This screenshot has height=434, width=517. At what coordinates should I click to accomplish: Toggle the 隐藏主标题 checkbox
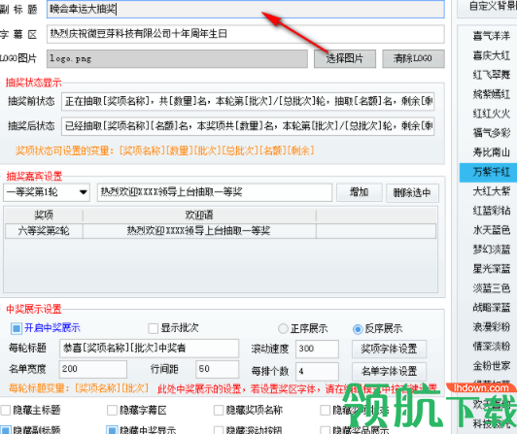point(6,411)
